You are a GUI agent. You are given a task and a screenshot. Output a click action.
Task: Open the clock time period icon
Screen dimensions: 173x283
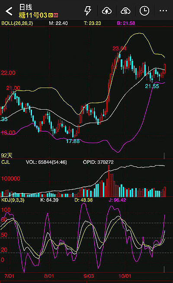(144, 11)
